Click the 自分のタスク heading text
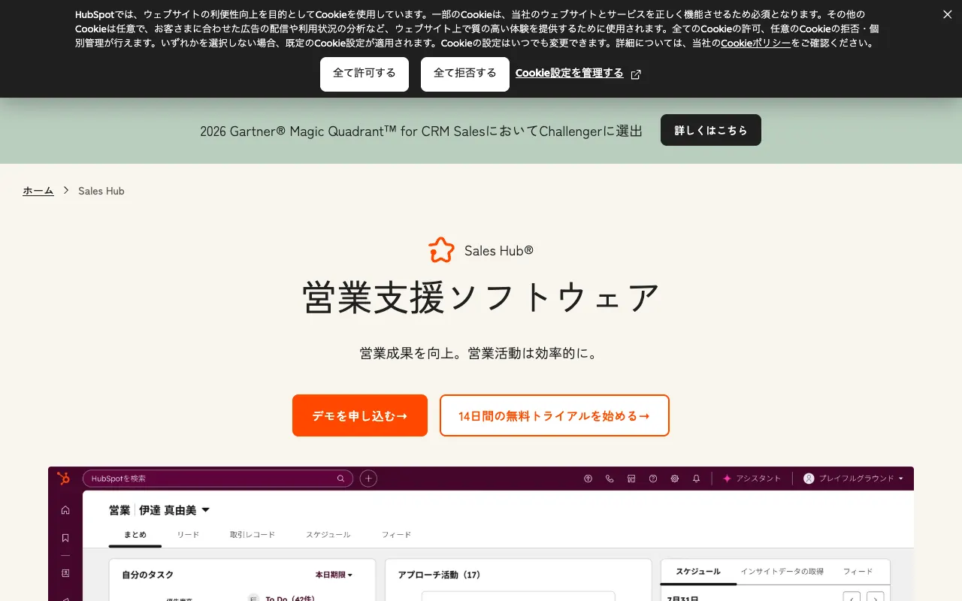Viewport: 962px width, 601px height. coord(147,575)
